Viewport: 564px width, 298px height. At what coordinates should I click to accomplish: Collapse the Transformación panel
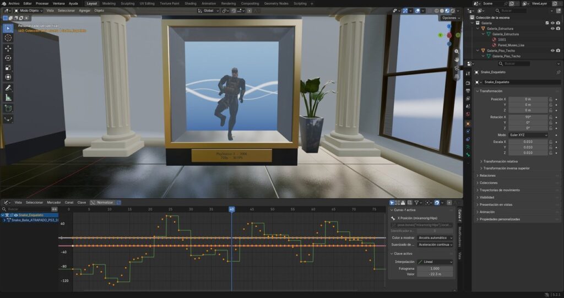point(491,91)
